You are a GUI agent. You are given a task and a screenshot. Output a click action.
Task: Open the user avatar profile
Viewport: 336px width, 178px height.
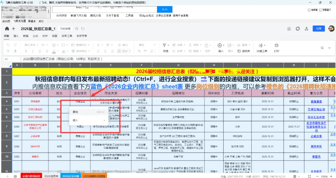331,29
